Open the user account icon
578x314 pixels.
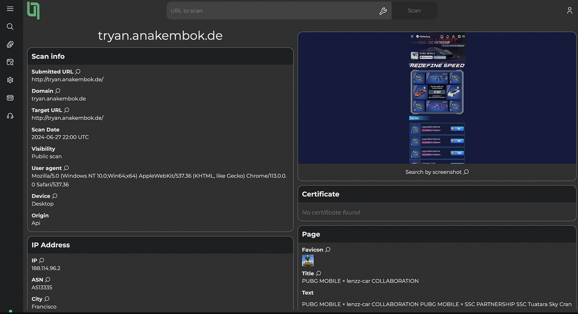570,11
